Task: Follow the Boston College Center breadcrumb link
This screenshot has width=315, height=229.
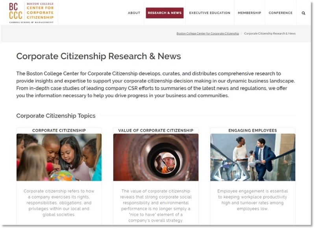Action: click(208, 33)
